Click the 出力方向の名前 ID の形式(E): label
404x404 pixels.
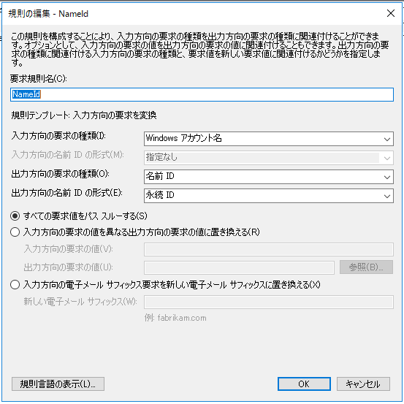click(x=66, y=193)
